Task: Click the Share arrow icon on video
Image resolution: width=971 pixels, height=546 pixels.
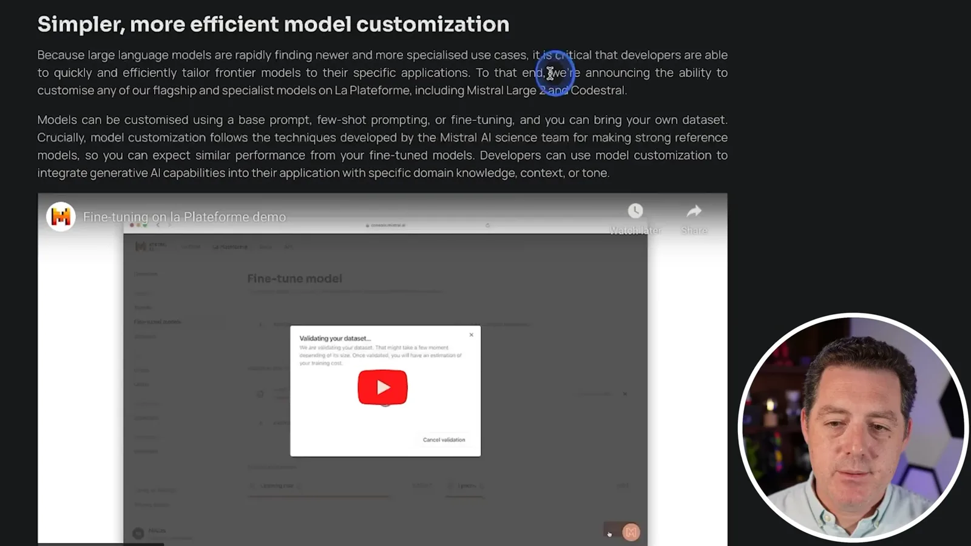Action: point(694,211)
